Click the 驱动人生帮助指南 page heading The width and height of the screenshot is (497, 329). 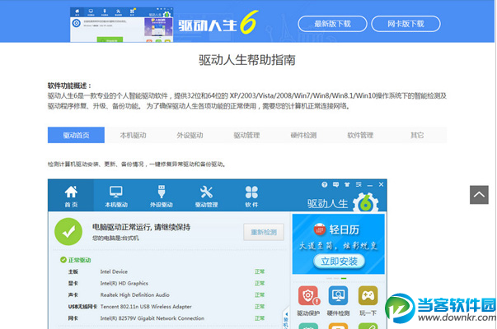(x=247, y=60)
